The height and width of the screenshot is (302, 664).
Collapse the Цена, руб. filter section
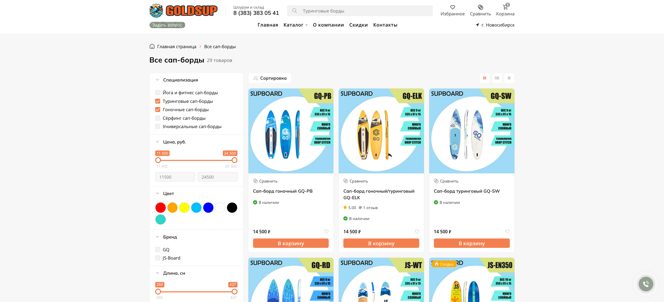157,142
